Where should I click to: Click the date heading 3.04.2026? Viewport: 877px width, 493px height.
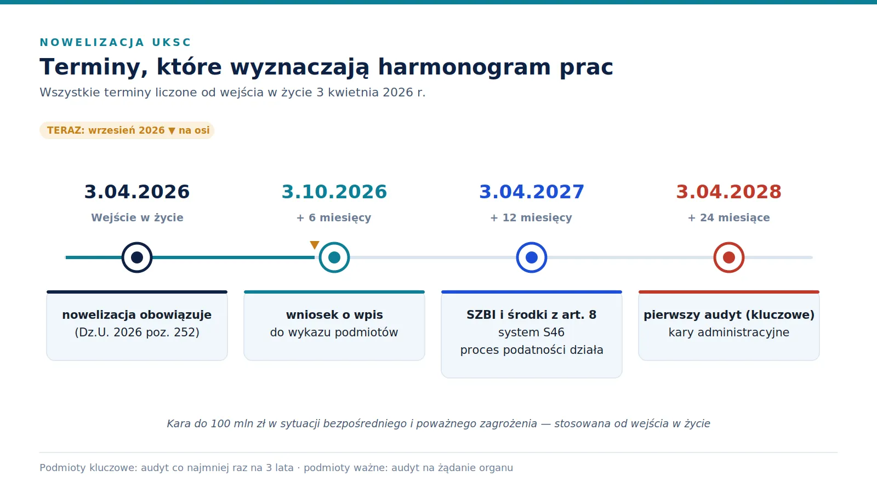point(137,192)
